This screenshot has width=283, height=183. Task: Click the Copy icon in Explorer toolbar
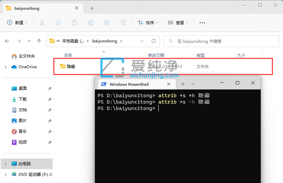[x=58, y=23]
